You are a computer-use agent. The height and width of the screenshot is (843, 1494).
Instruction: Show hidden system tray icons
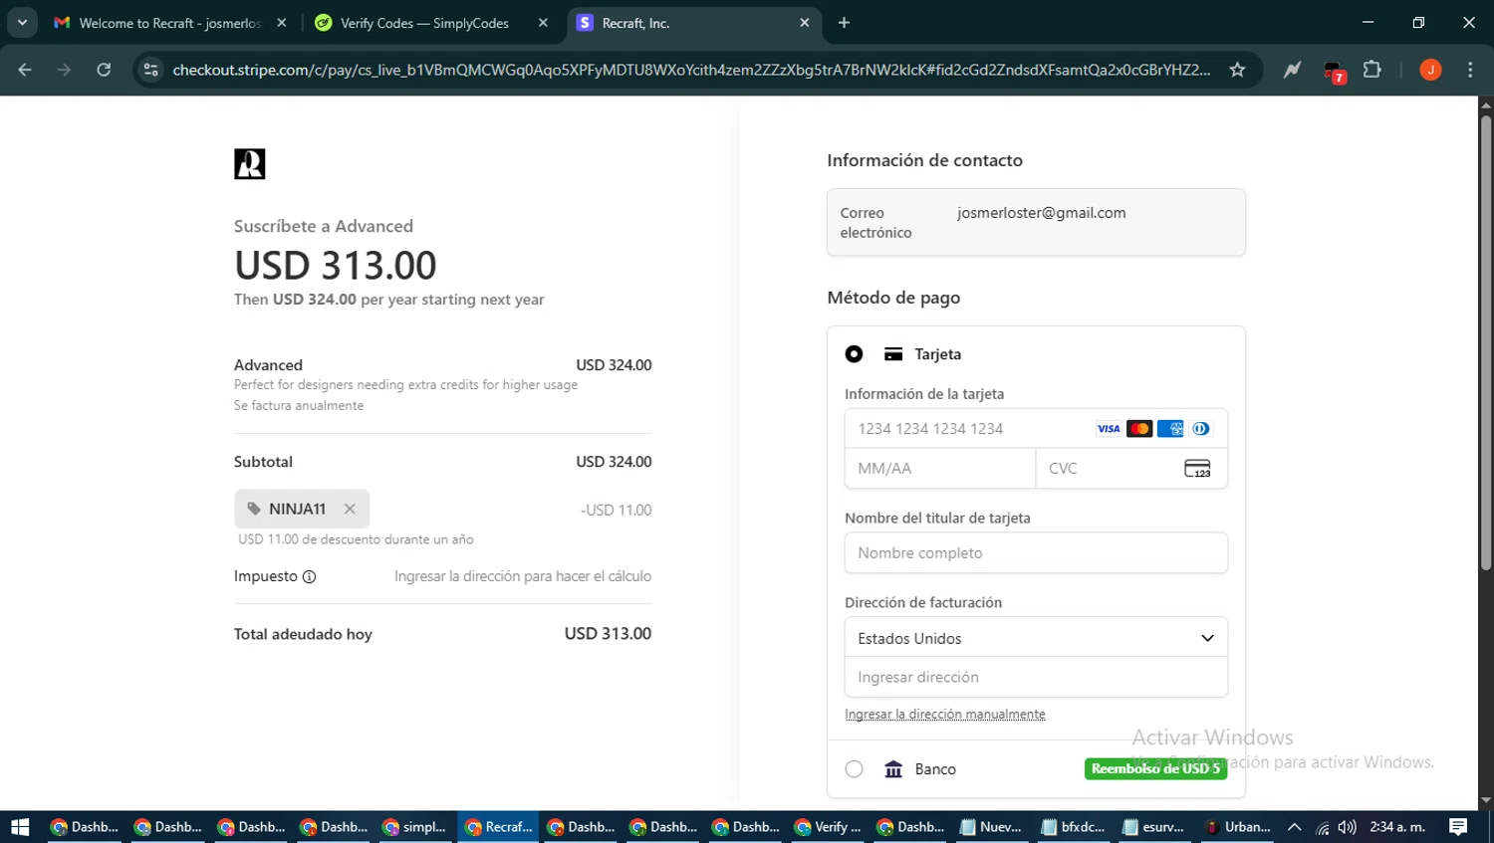click(x=1295, y=827)
